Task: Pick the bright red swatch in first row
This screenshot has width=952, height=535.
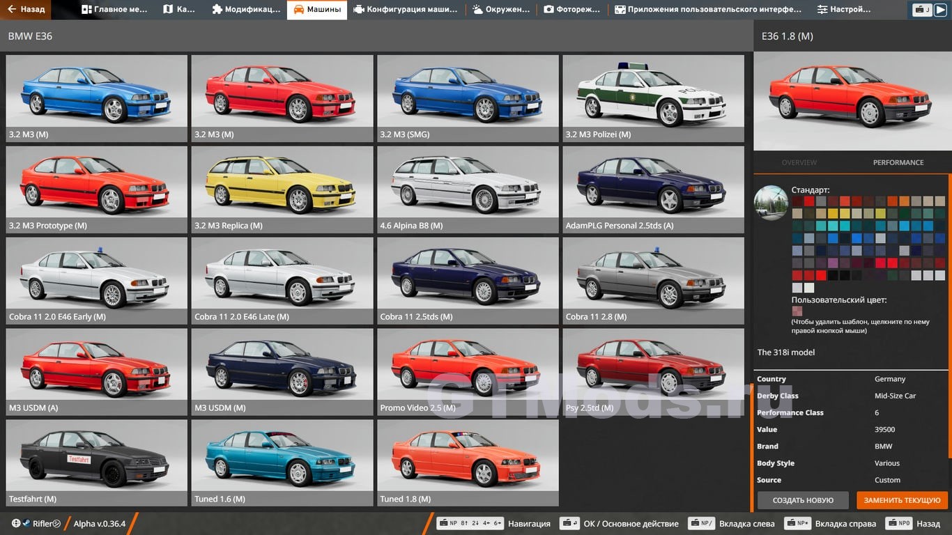Action: pos(809,201)
